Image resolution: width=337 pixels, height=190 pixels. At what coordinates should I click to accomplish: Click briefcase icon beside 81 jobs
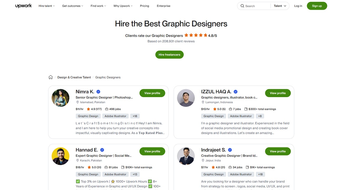pyautogui.click(x=106, y=167)
